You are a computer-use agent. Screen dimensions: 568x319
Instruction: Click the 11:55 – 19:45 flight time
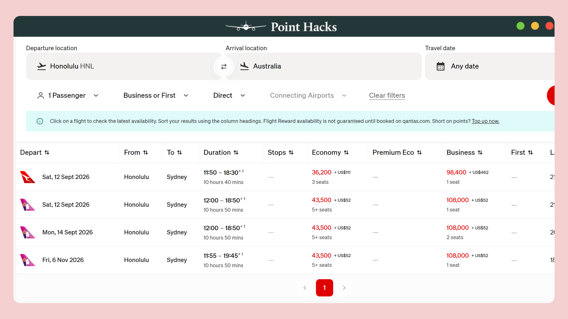pos(223,255)
